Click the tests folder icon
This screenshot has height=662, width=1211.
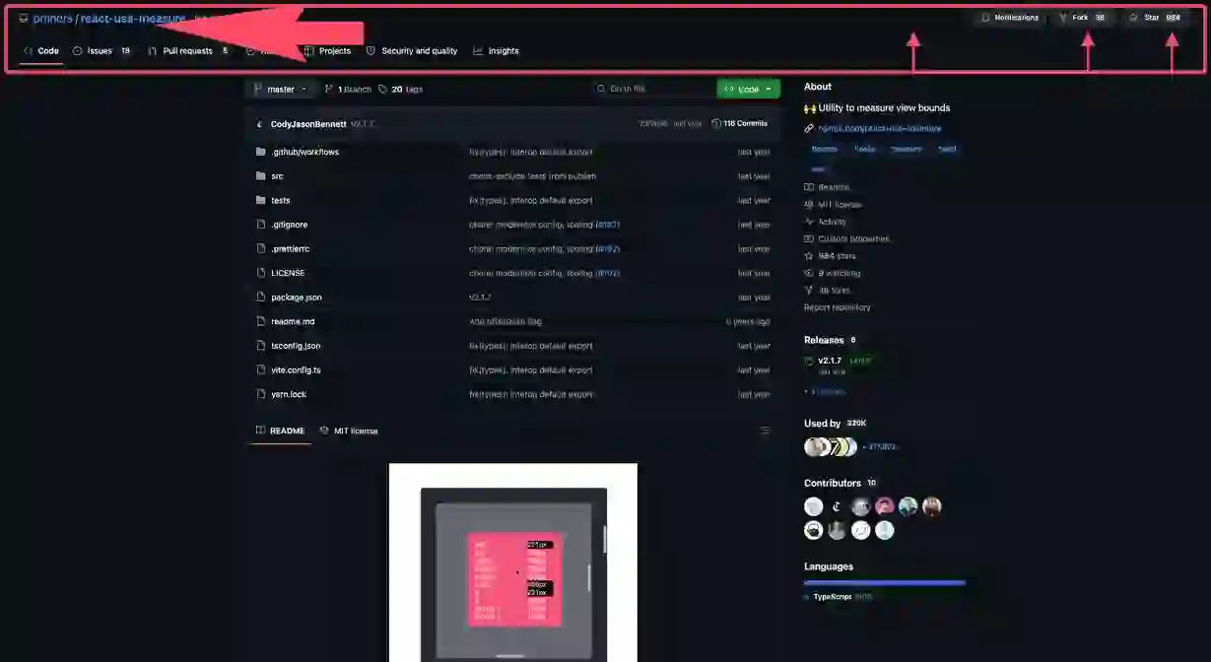(261, 200)
